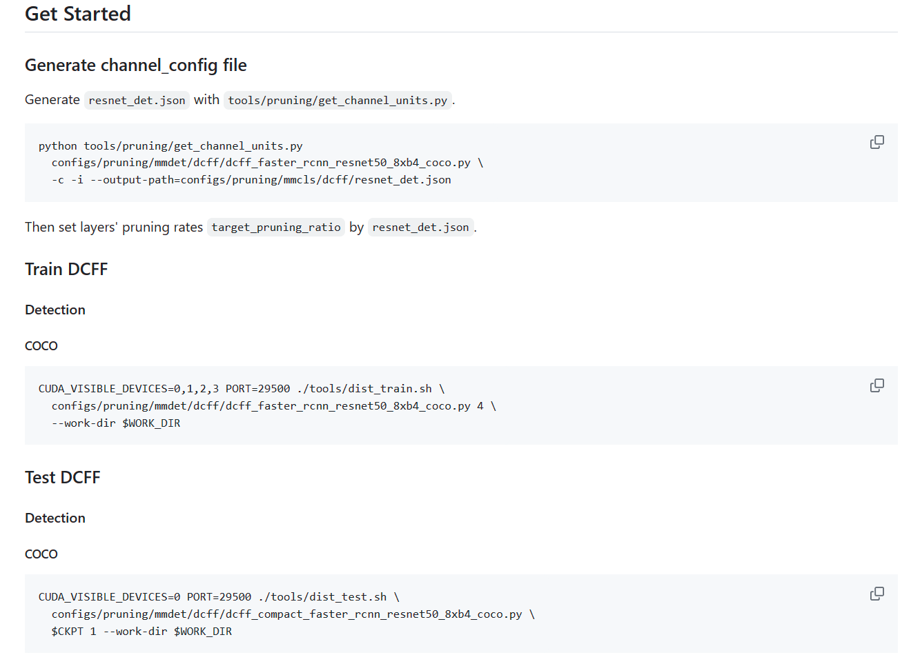The height and width of the screenshot is (655, 911).
Task: Select the target_pruning_ratio inline code text
Action: [x=276, y=227]
